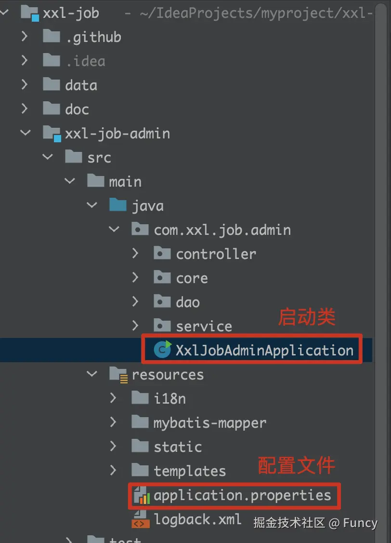391x543 pixels.
Task: Expand the i18n folder
Action: (113, 398)
